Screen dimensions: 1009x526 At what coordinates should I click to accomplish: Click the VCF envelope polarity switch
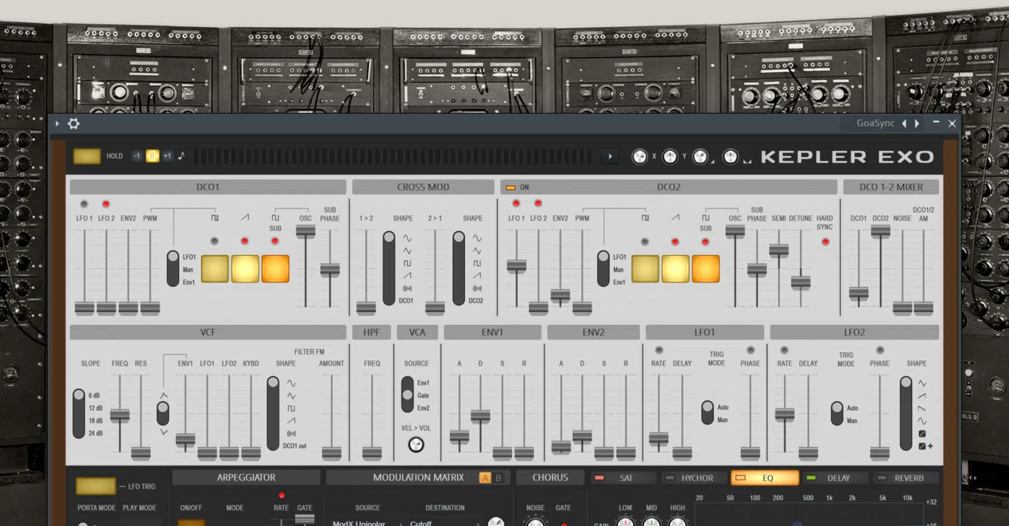tap(163, 414)
